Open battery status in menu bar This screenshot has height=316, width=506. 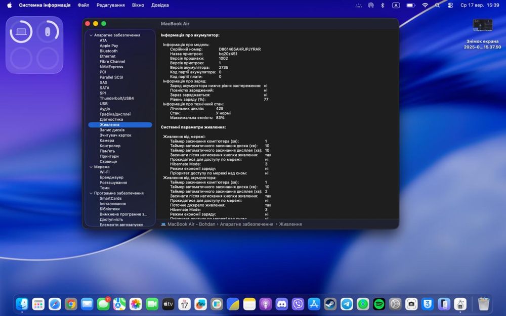coord(410,5)
